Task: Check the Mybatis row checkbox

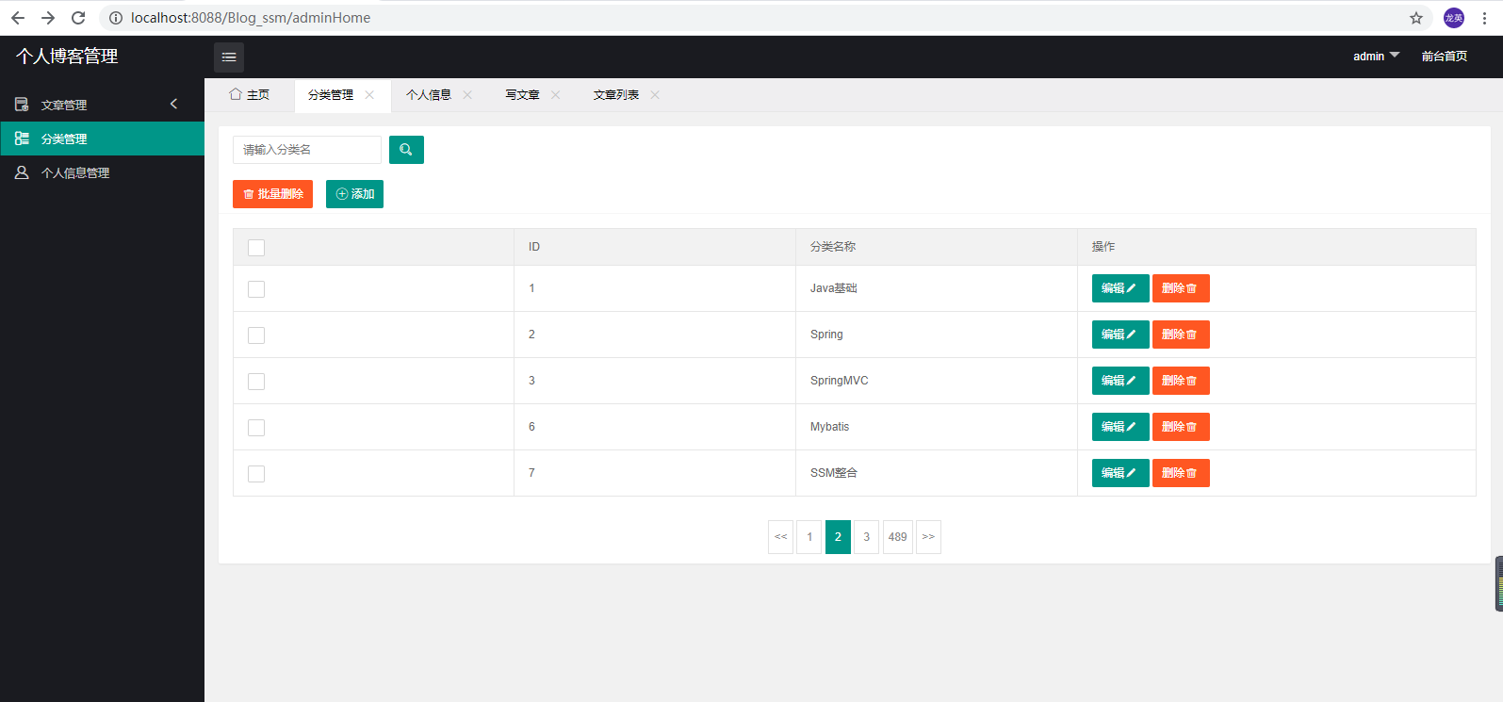Action: click(256, 428)
